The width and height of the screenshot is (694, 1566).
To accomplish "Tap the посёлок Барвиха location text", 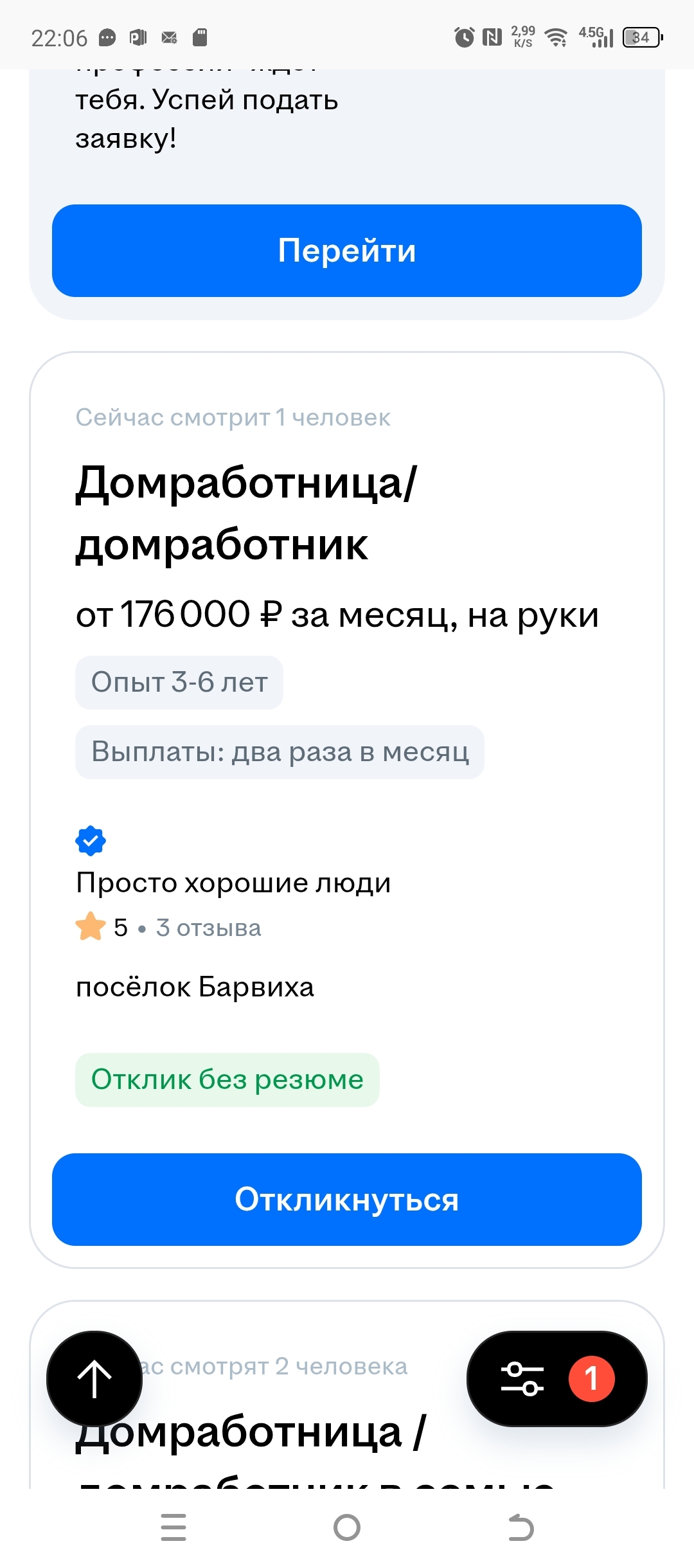I will pos(195,987).
